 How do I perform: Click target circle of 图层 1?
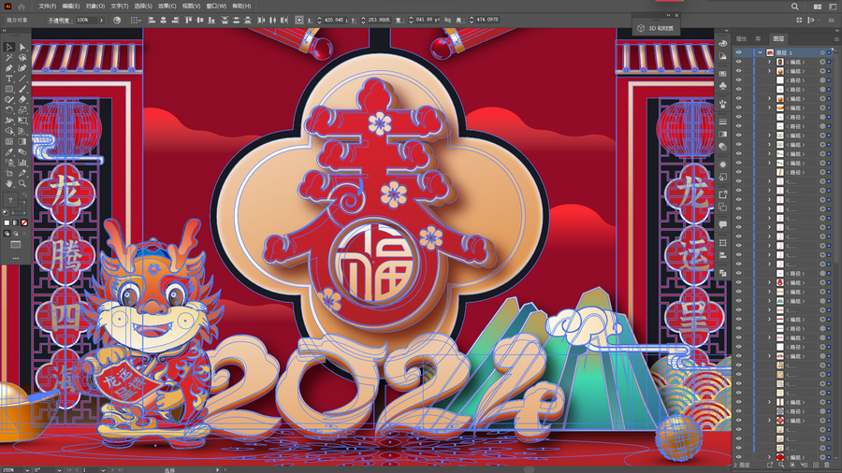point(822,52)
